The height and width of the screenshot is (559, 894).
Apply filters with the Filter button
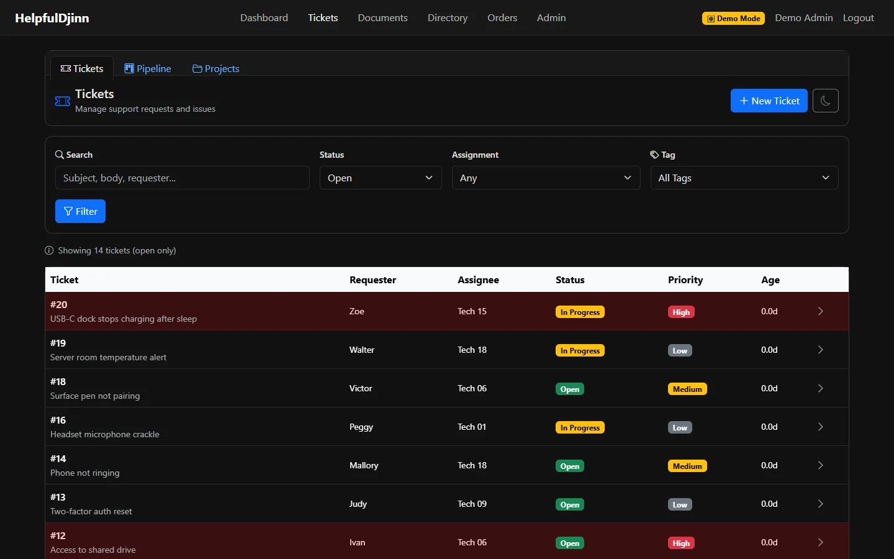[80, 211]
